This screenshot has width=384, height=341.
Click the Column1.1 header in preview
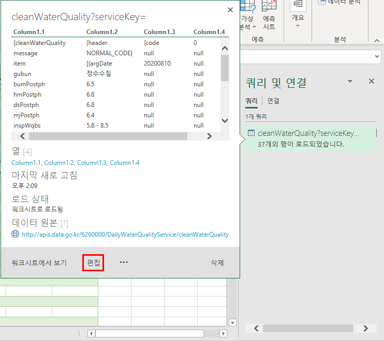pos(29,32)
